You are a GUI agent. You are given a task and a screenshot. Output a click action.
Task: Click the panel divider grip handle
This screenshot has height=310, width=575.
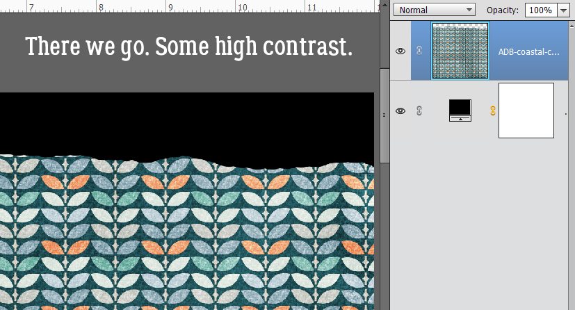click(384, 115)
